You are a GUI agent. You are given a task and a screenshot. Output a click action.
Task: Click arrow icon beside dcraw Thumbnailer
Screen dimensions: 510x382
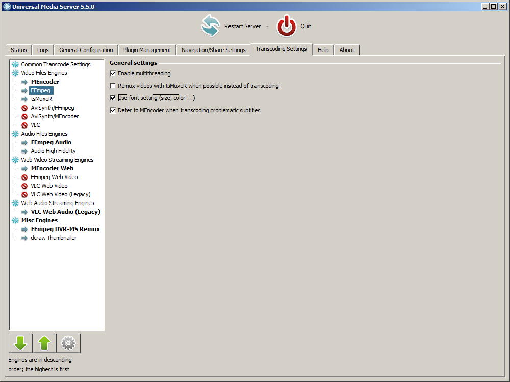pos(24,238)
